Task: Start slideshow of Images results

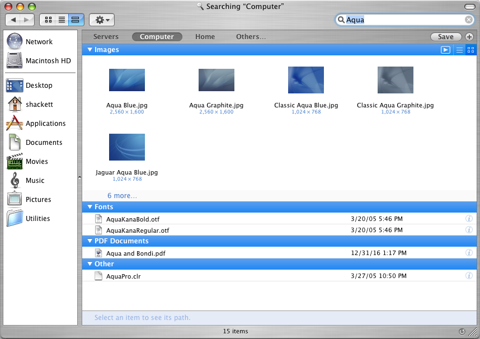Action: click(445, 50)
